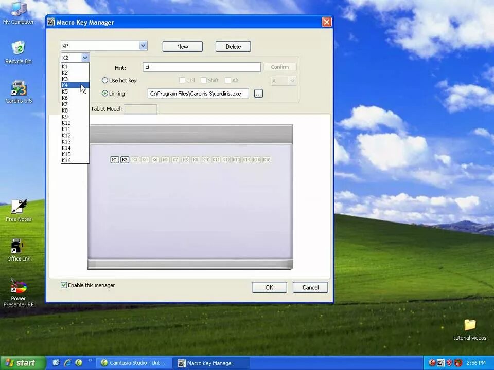Click the Camtasia quick launch icon
This screenshot has height=370, width=494.
[79, 363]
